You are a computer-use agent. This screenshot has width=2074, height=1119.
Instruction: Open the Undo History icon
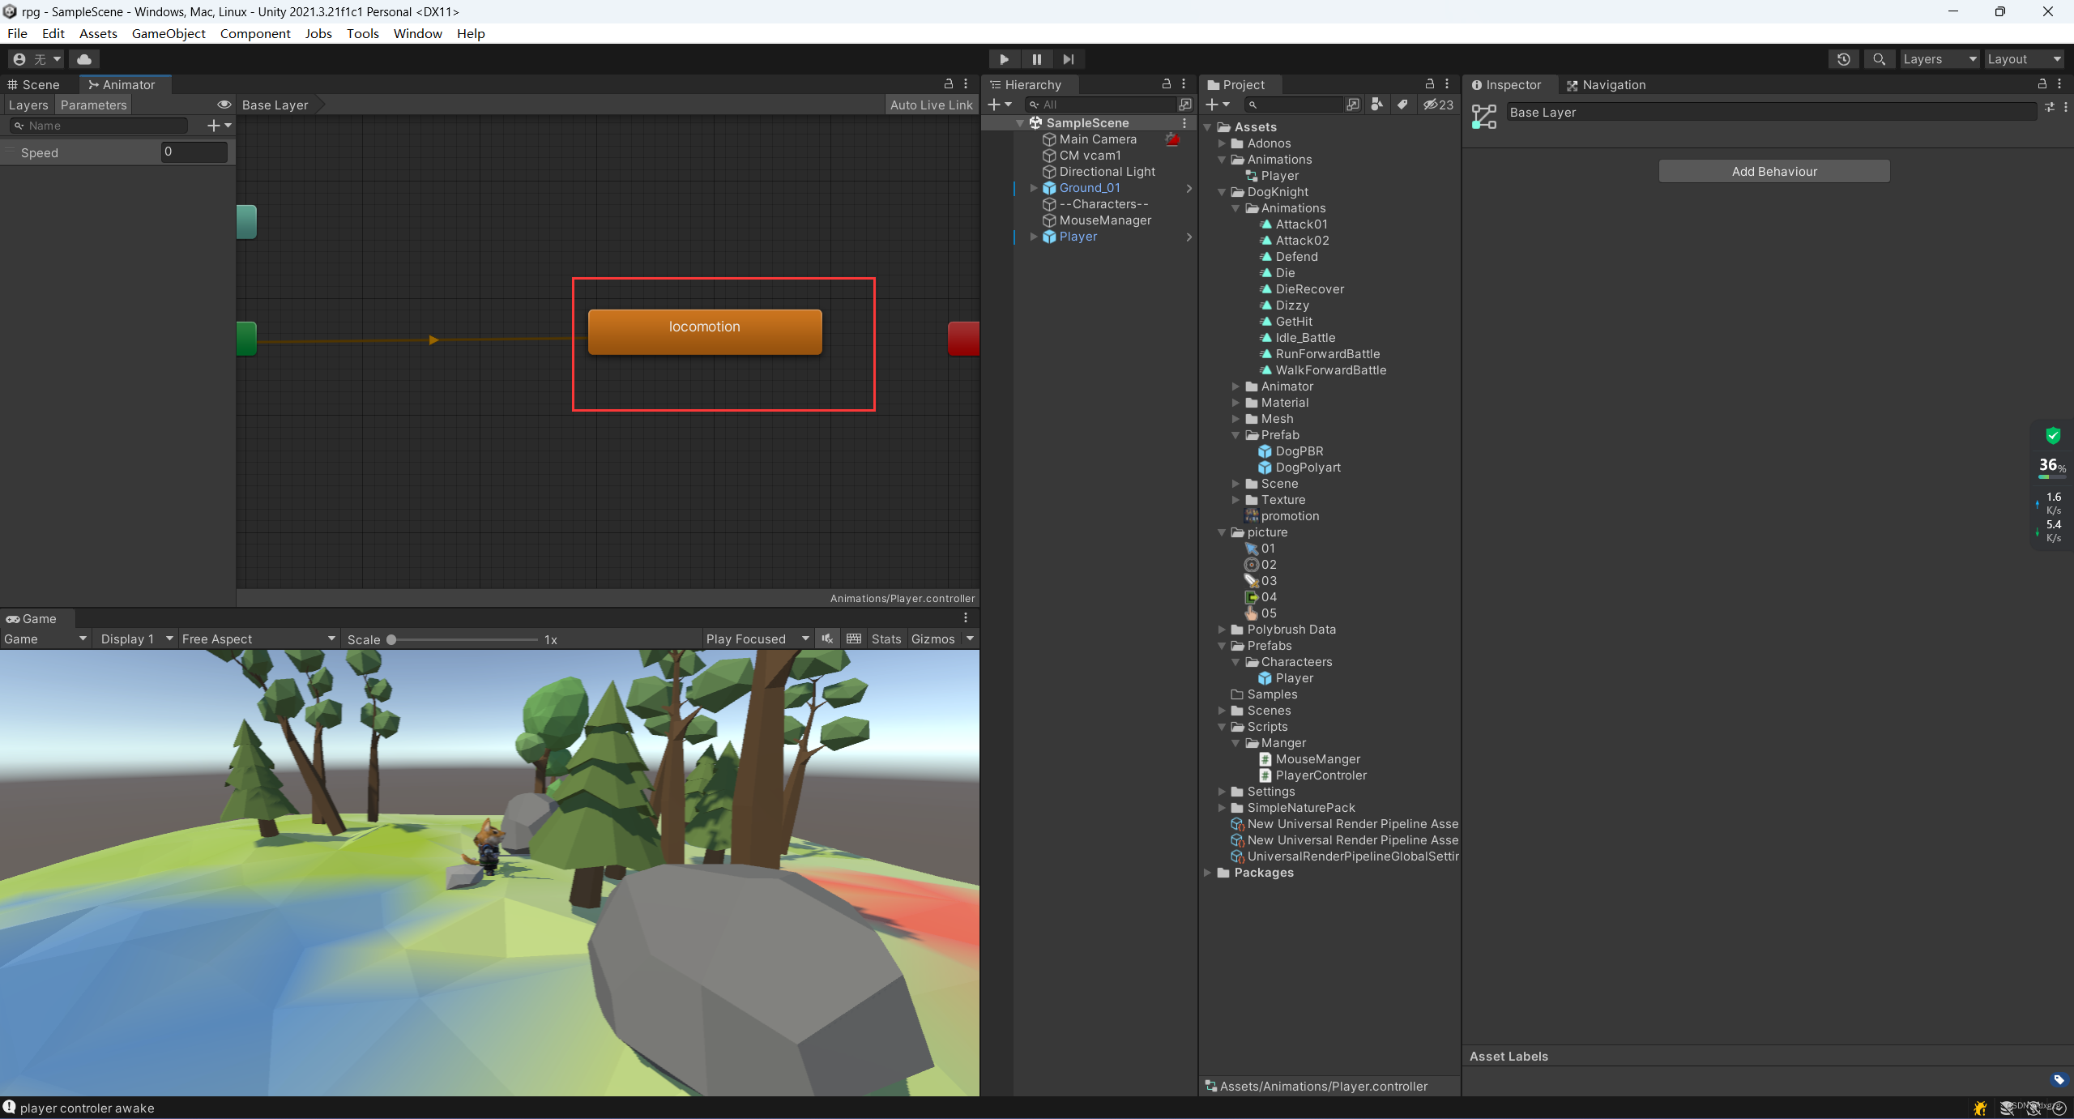1843,59
